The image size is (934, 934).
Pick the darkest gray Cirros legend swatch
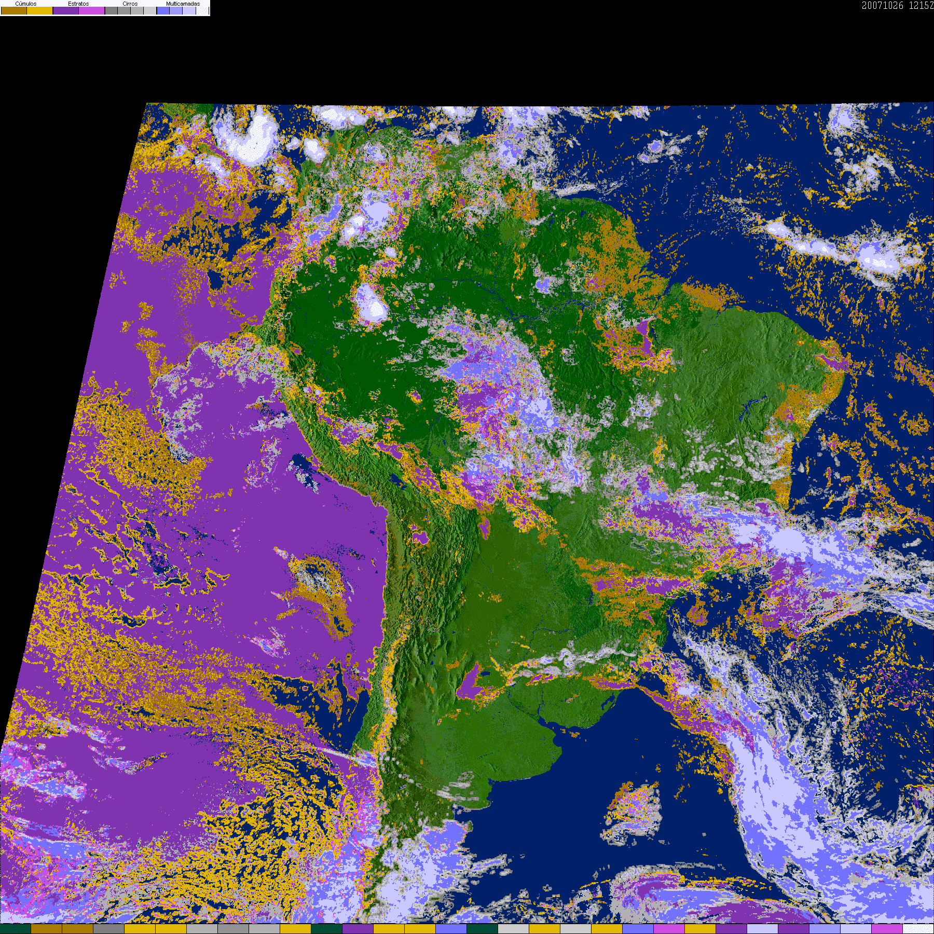[x=111, y=11]
